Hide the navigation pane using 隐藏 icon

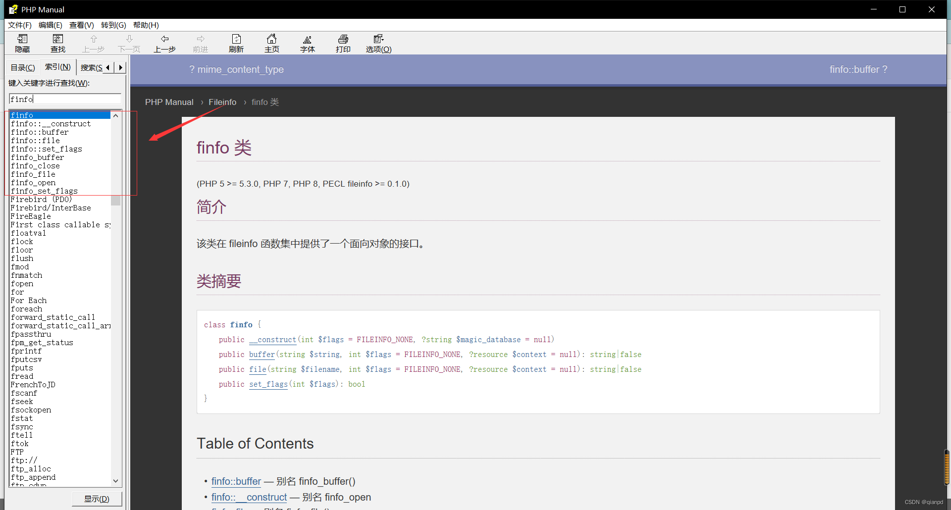pos(22,43)
